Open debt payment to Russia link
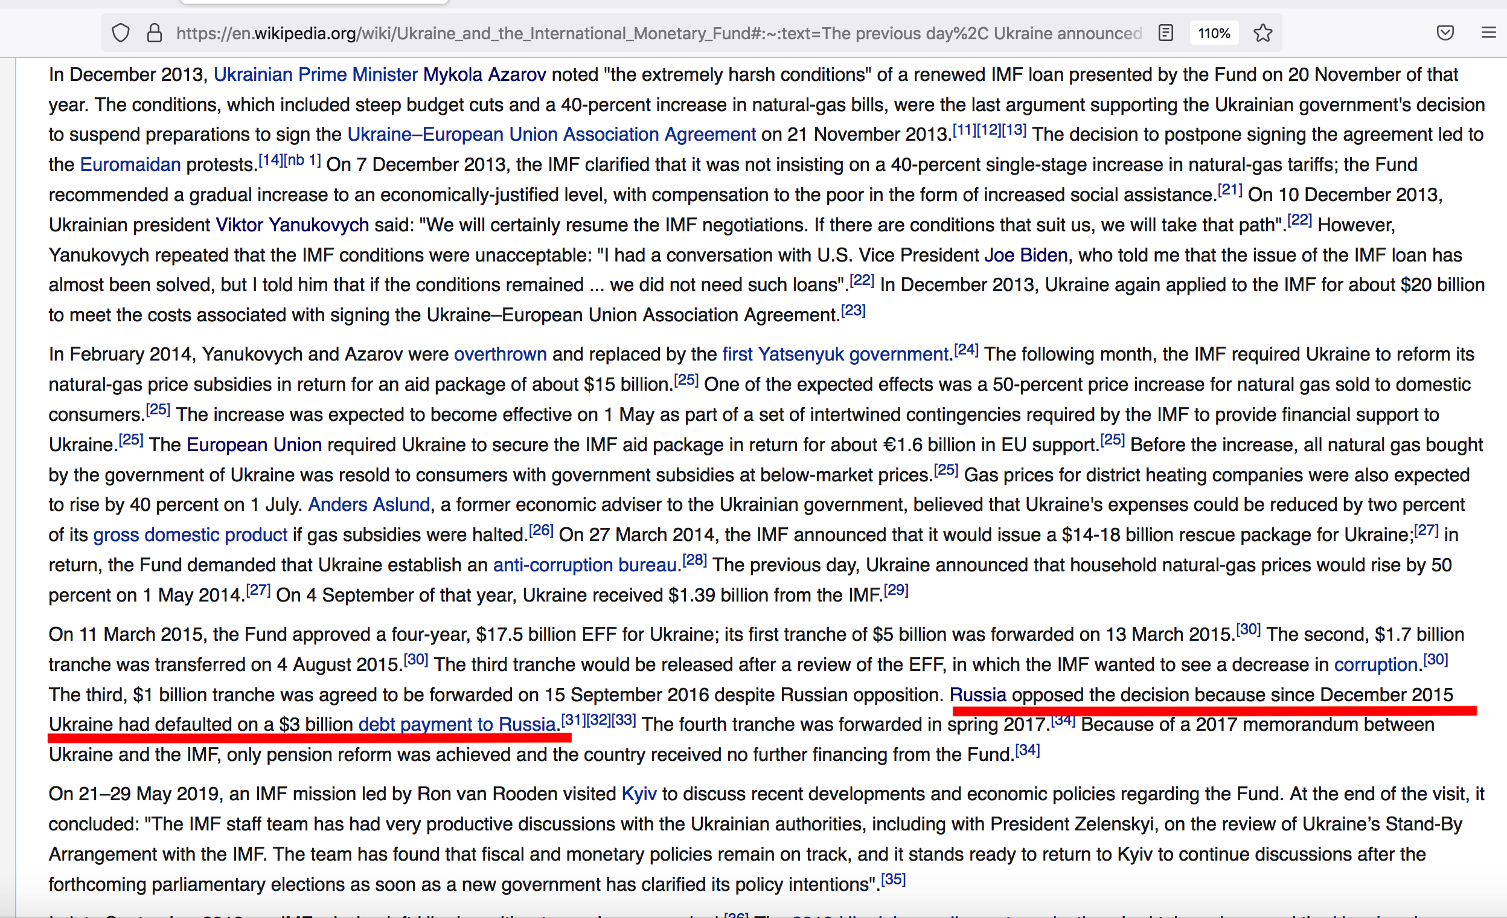Image resolution: width=1507 pixels, height=918 pixels. tap(457, 725)
